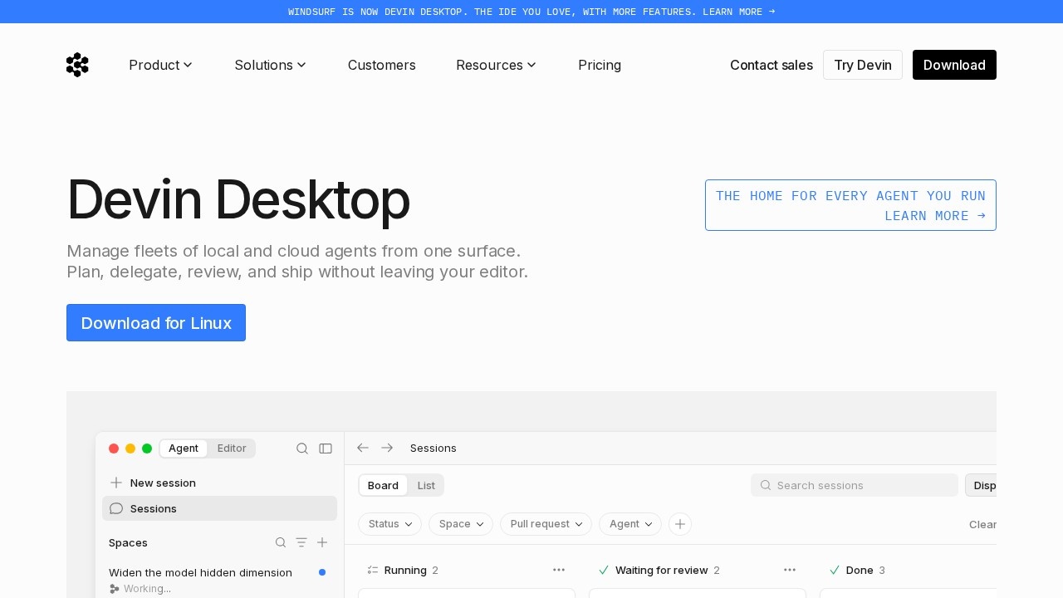
Task: Add a new Space with plus icon
Action: (322, 542)
